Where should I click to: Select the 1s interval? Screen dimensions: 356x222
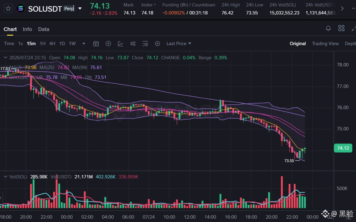pos(21,43)
